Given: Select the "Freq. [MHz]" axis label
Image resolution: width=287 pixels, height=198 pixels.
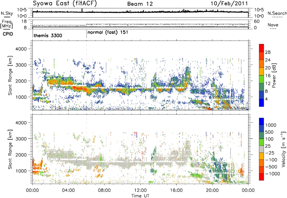Looking at the screenshot, I should (6, 24).
